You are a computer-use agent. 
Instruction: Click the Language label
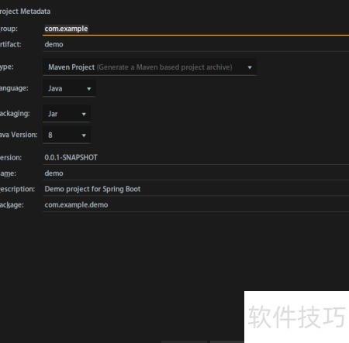pyautogui.click(x=14, y=88)
